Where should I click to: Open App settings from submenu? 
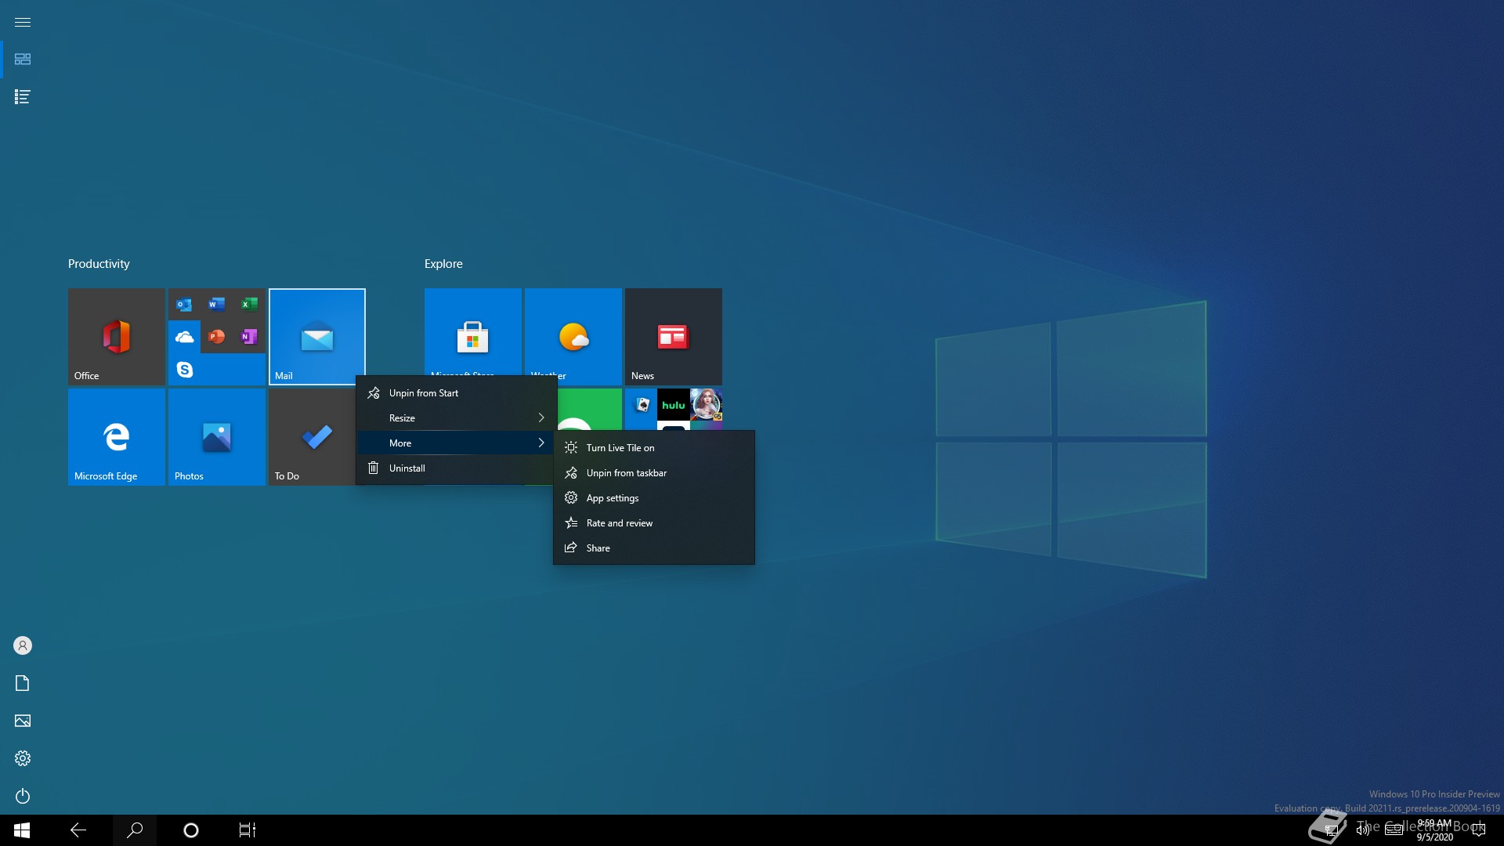(x=654, y=498)
